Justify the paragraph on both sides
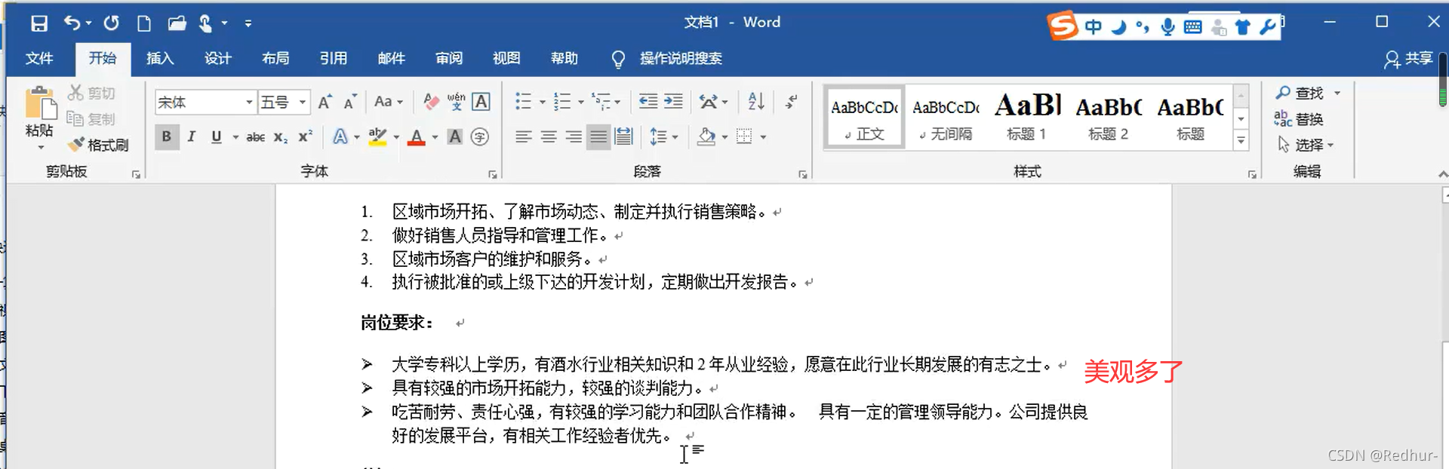This screenshot has height=469, width=1449. pos(598,136)
